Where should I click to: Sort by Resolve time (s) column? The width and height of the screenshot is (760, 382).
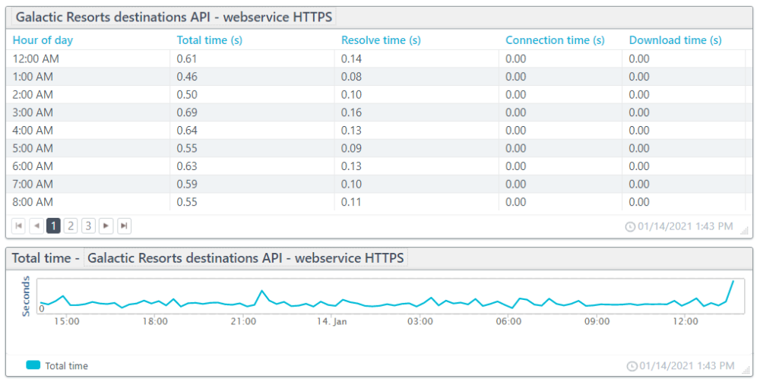click(381, 40)
